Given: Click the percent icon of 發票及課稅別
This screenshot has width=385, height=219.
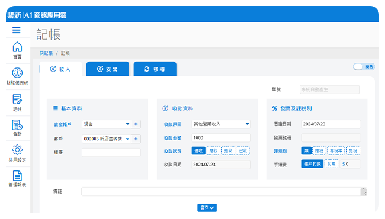Looking at the screenshot, I should (x=274, y=108).
